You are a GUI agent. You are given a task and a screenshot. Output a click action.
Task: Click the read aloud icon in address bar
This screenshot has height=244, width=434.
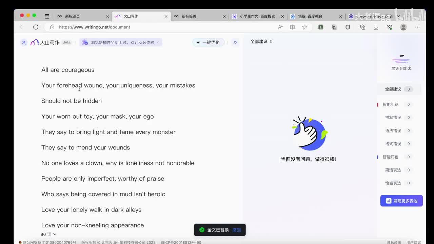click(x=280, y=27)
